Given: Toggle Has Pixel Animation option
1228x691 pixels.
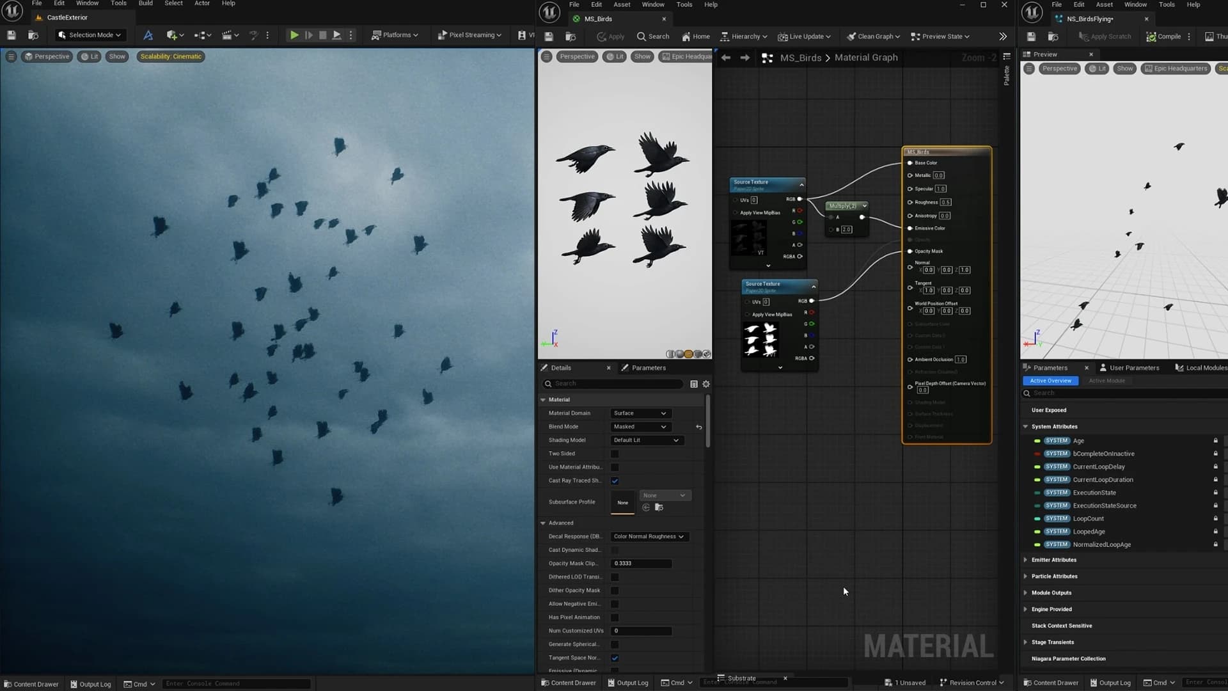Looking at the screenshot, I should (x=615, y=617).
